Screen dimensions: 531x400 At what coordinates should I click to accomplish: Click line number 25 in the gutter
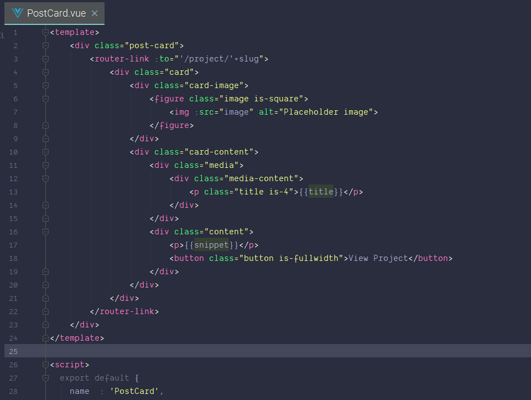[x=13, y=351]
